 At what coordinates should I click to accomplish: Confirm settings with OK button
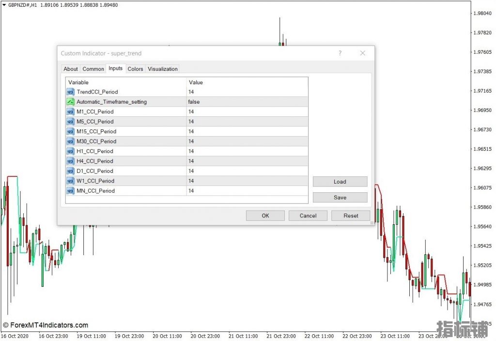265,216
